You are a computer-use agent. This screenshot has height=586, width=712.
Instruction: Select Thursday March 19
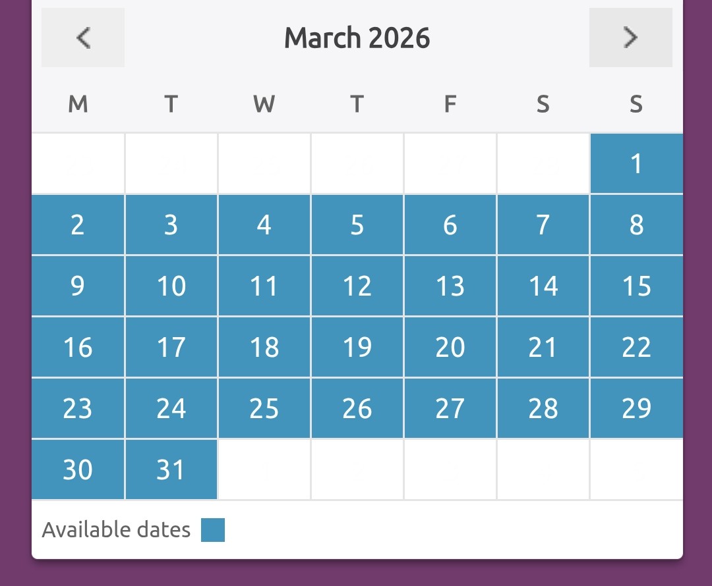(x=357, y=348)
